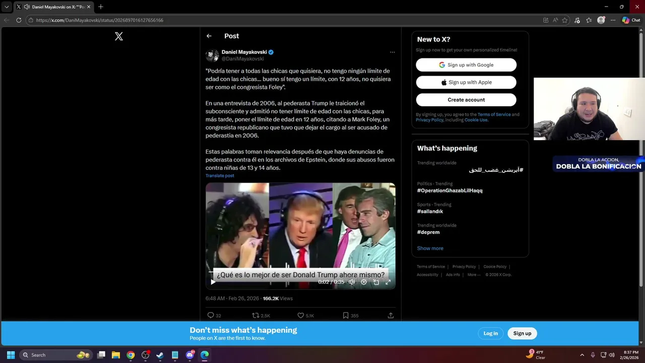Expand the video to fullscreen
Screen dimensions: 645x363
pyautogui.click(x=388, y=282)
